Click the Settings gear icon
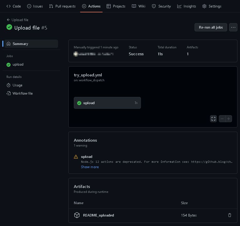240x226 pixels. (x=204, y=6)
